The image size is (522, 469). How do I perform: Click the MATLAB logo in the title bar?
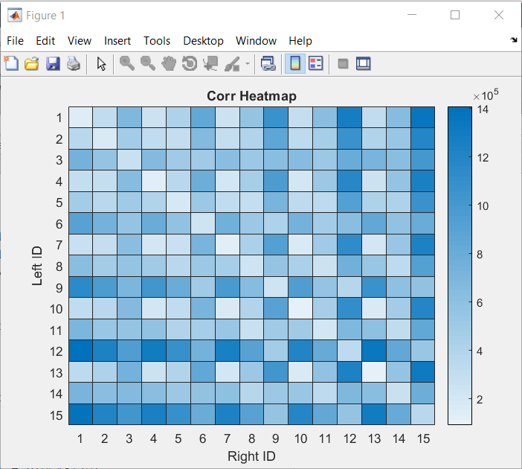[x=15, y=16]
